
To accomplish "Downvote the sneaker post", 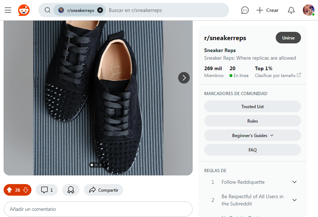I will point(26,190).
